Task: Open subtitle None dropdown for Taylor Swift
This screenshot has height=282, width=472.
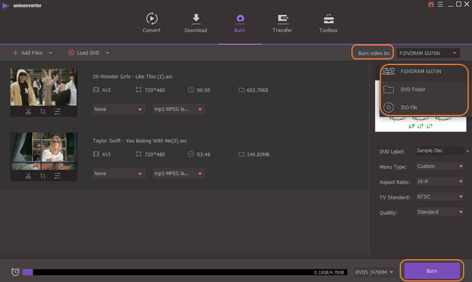Action: coord(119,174)
